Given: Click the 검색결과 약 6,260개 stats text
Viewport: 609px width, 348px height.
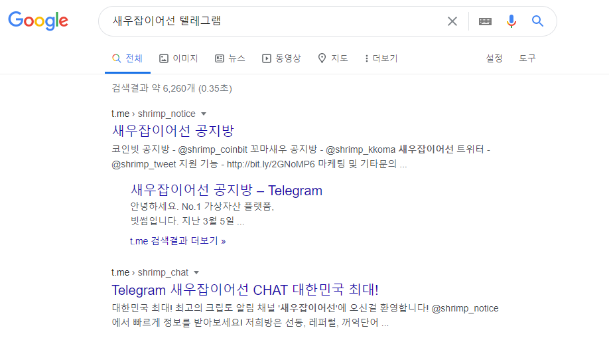Looking at the screenshot, I should pyautogui.click(x=172, y=88).
